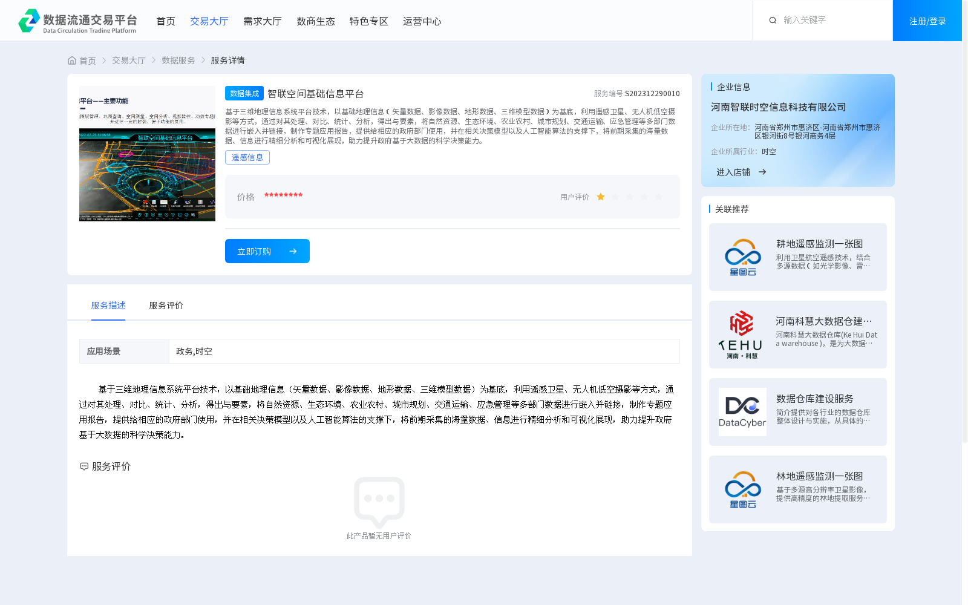Open 耕地遥感监测一张图 recommendation title
Viewport: 968px width, 605px height.
[820, 244]
